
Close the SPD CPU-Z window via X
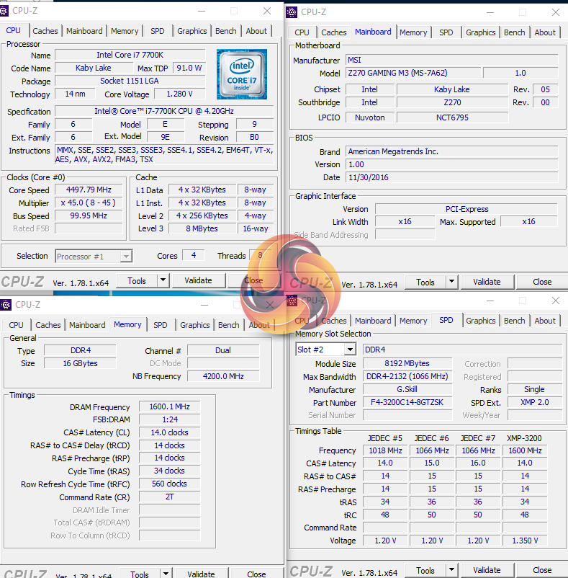point(556,301)
